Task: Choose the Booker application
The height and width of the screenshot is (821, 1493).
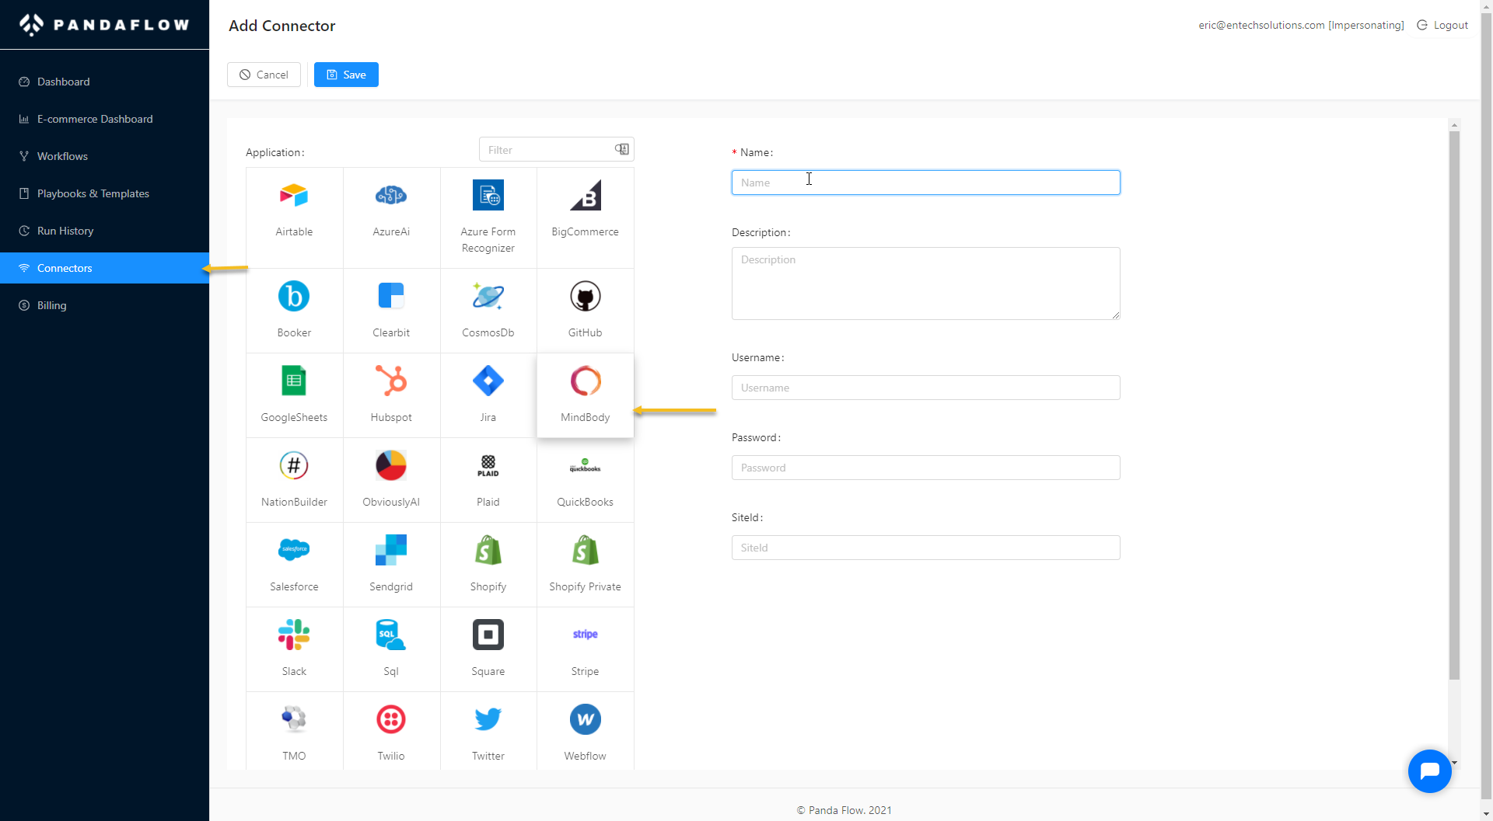Action: (x=294, y=311)
